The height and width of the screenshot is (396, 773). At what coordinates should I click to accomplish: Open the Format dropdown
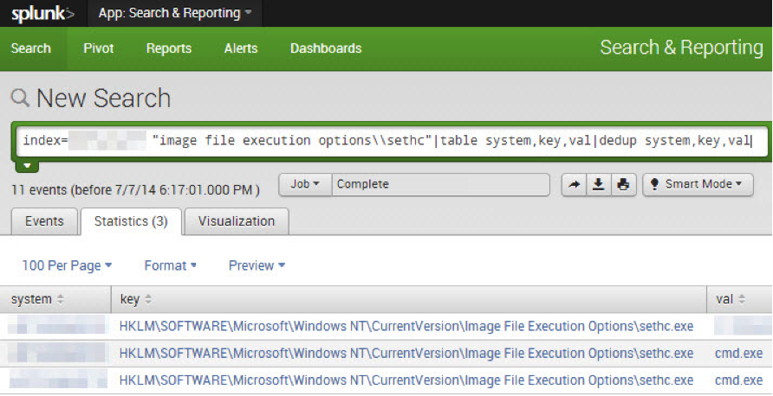tap(170, 265)
